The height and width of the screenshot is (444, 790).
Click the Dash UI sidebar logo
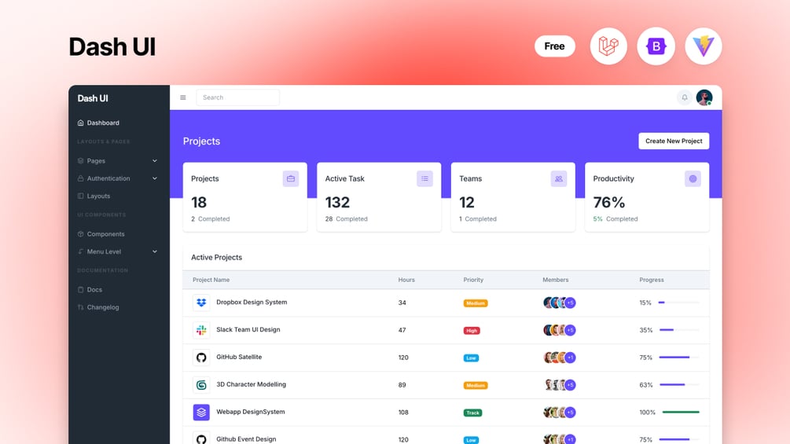(93, 99)
